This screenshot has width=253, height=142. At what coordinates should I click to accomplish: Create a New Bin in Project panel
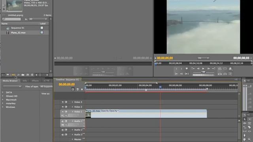[x=23, y=75]
